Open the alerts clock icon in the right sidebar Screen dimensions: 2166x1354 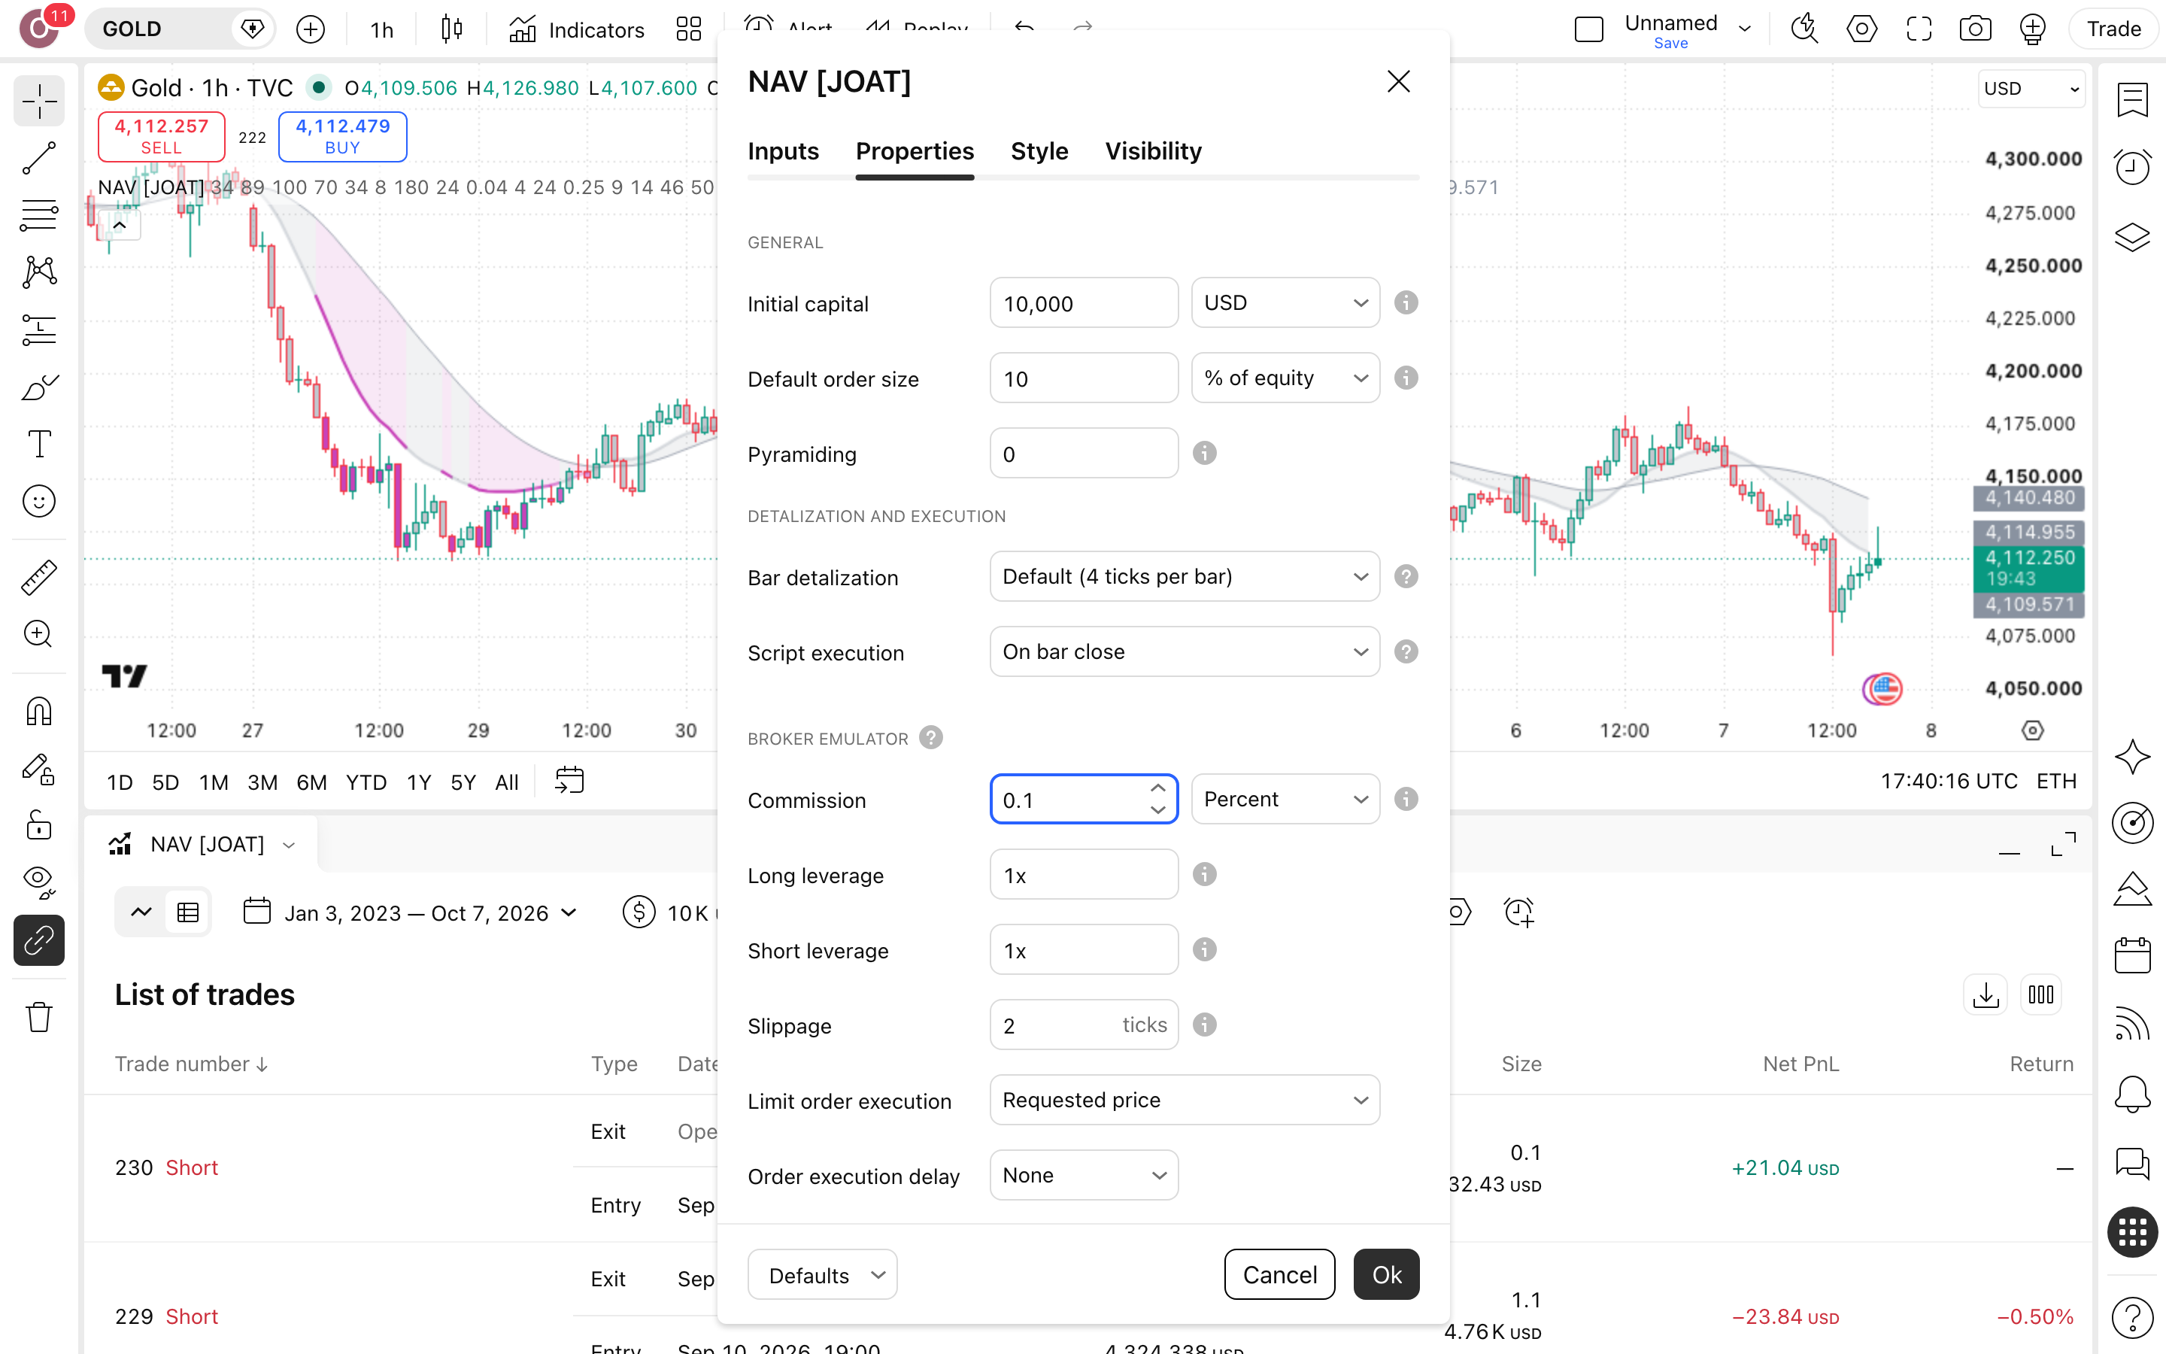(x=2133, y=168)
